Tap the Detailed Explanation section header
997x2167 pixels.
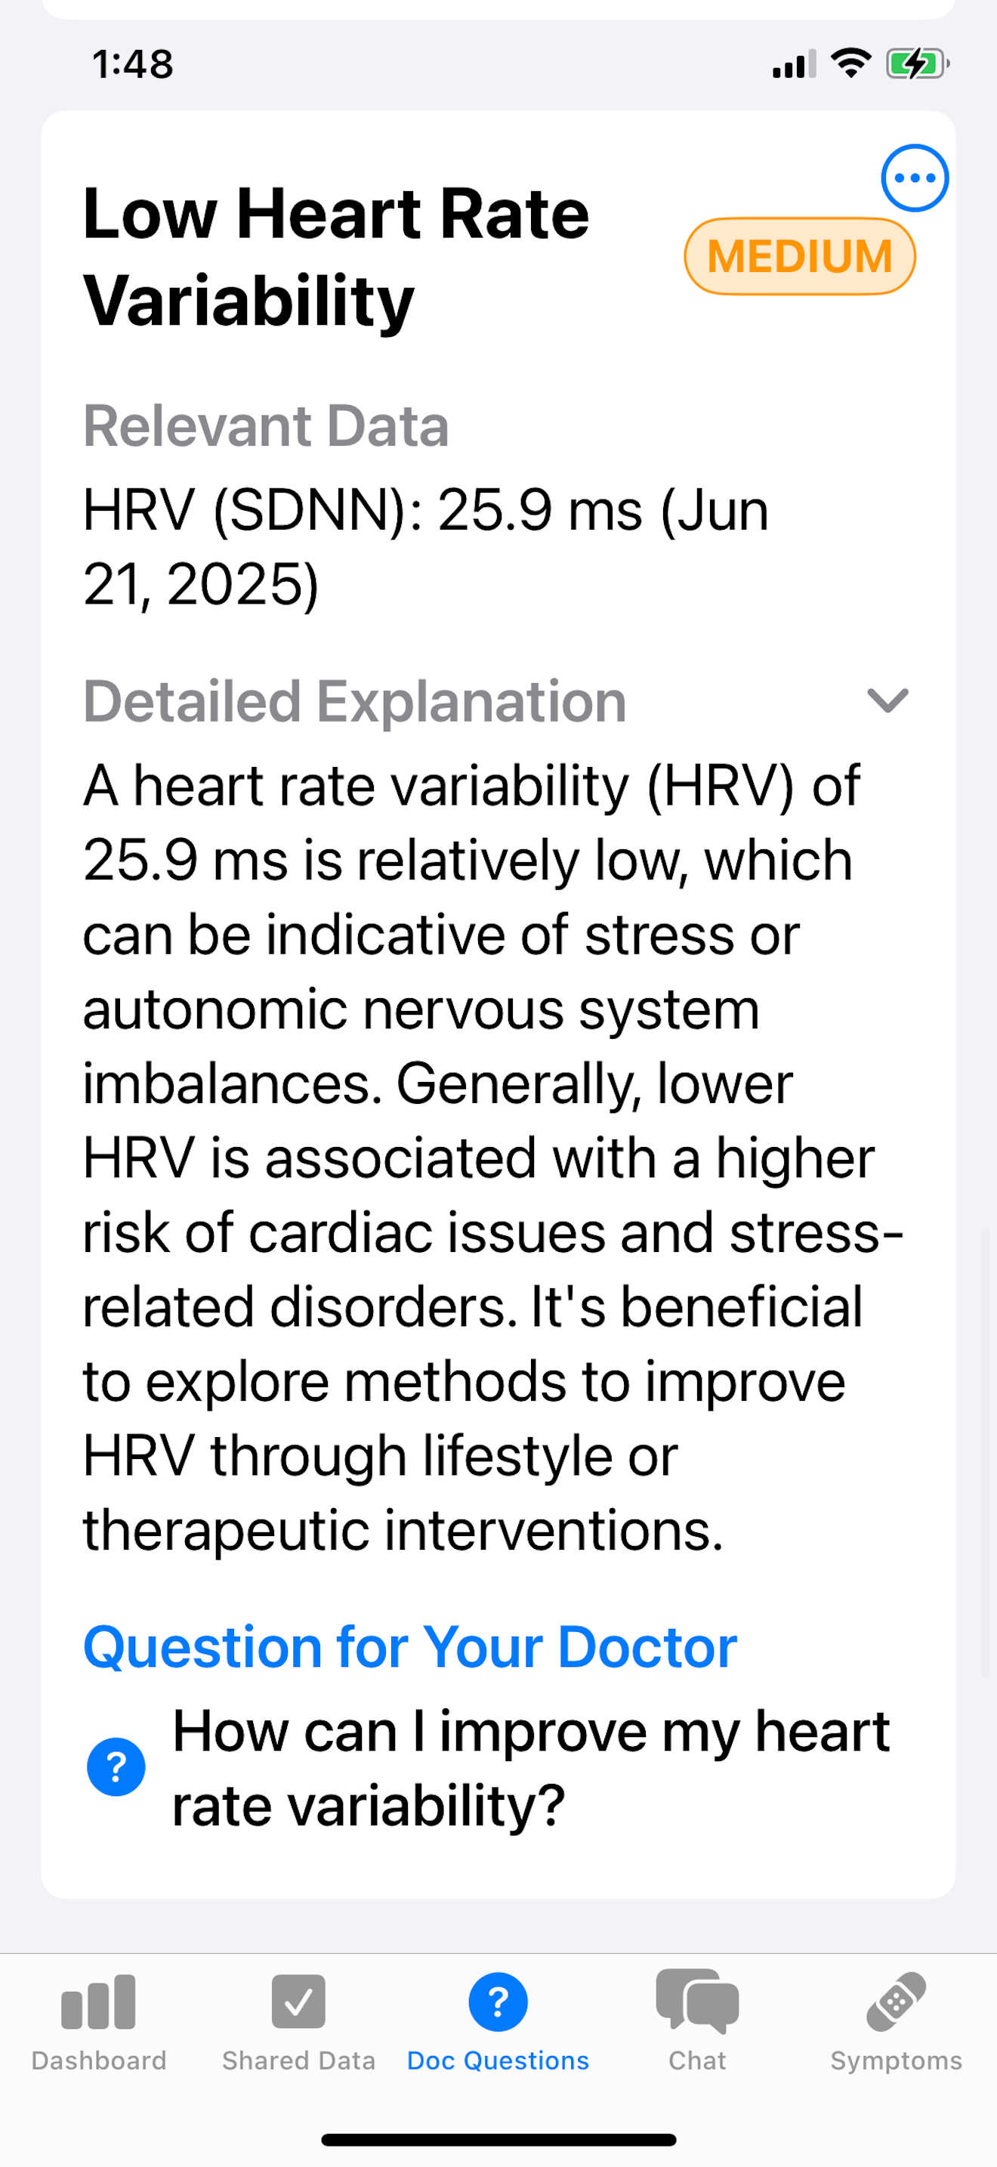[355, 700]
